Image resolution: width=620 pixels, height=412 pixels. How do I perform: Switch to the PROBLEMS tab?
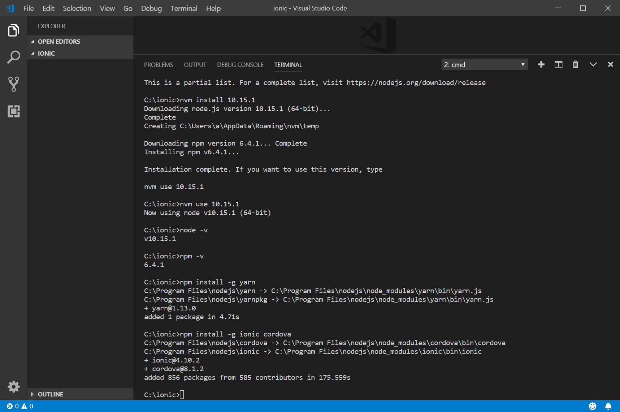[x=159, y=65]
